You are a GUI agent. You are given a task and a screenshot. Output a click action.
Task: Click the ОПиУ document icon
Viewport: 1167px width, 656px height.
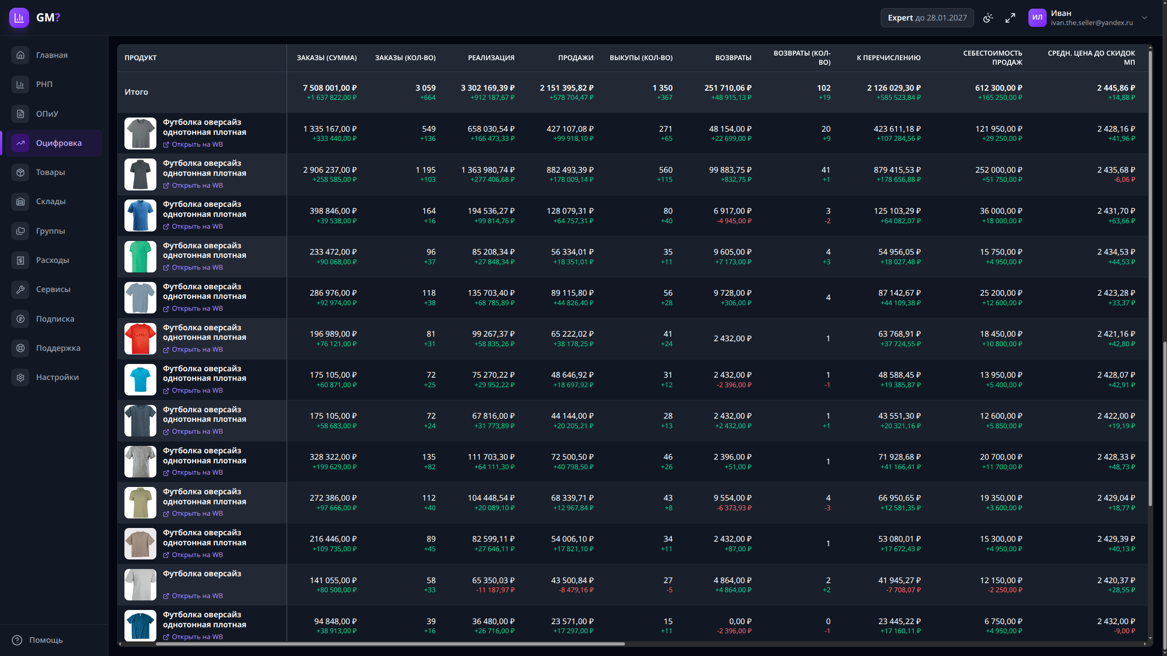click(21, 114)
